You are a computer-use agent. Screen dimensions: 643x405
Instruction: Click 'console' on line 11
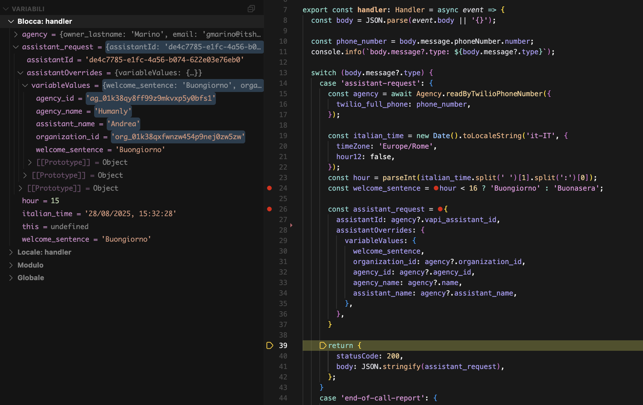pos(326,52)
